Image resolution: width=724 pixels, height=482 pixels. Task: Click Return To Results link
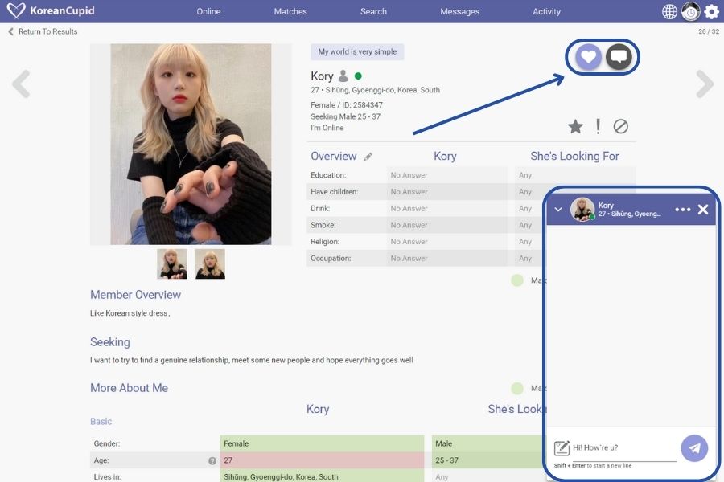(x=47, y=31)
